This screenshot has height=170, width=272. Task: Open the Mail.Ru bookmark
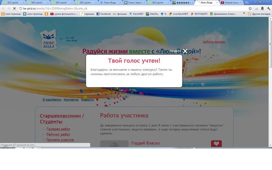click(x=152, y=14)
